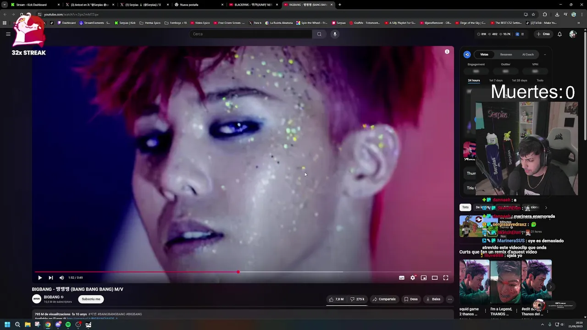
Task: Skip to the next video
Action: pyautogui.click(x=51, y=278)
